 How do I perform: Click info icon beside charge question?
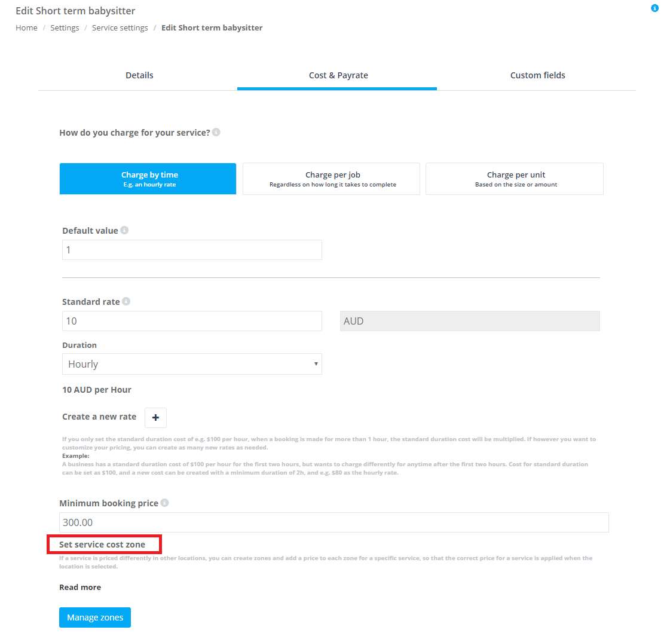(216, 132)
